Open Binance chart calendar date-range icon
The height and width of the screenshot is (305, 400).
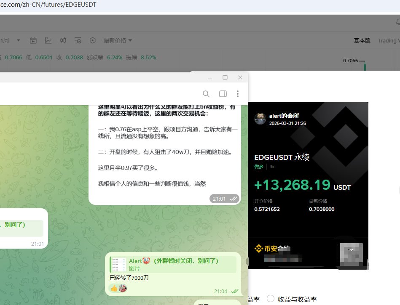point(33,40)
